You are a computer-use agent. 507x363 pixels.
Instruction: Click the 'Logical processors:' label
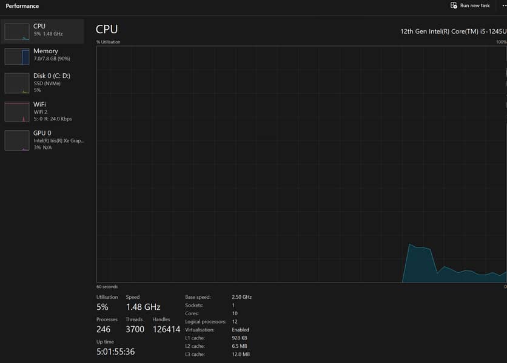click(x=206, y=322)
